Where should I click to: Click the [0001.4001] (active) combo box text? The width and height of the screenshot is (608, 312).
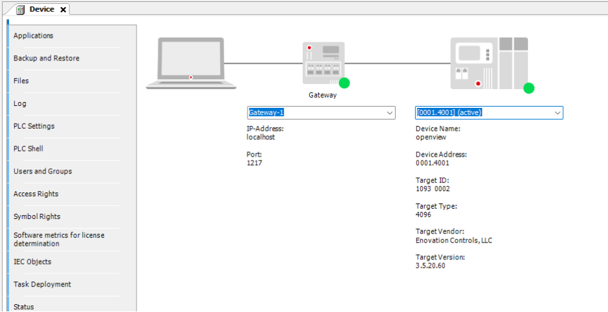tap(449, 113)
